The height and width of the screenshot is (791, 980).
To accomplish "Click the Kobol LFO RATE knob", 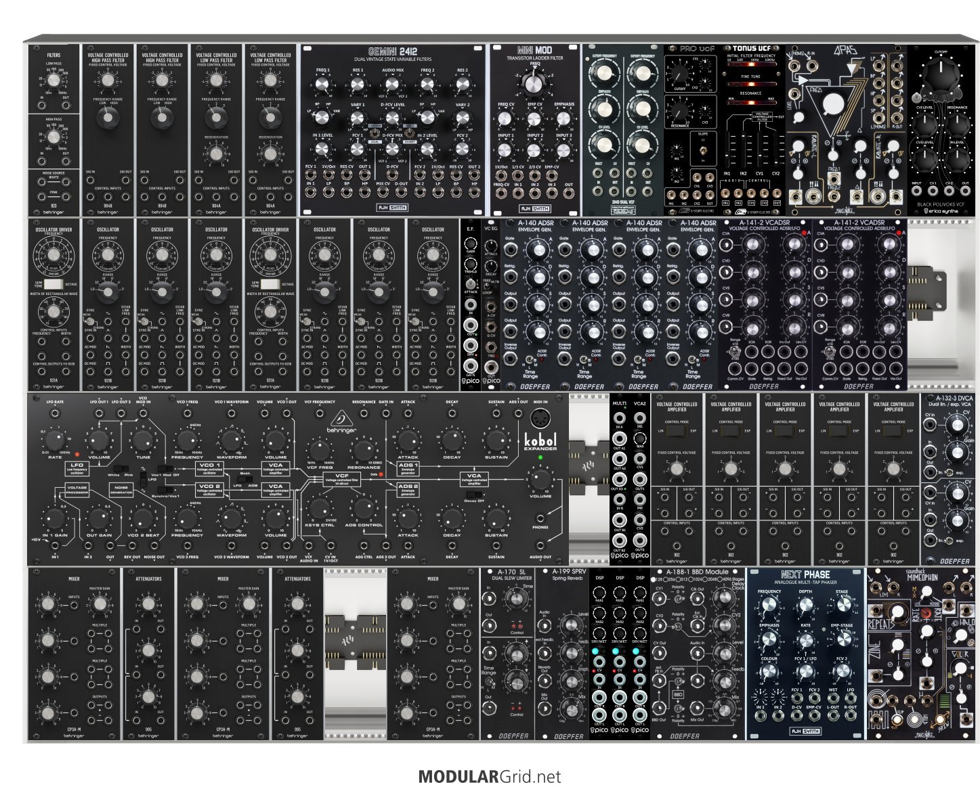I will coord(55,440).
